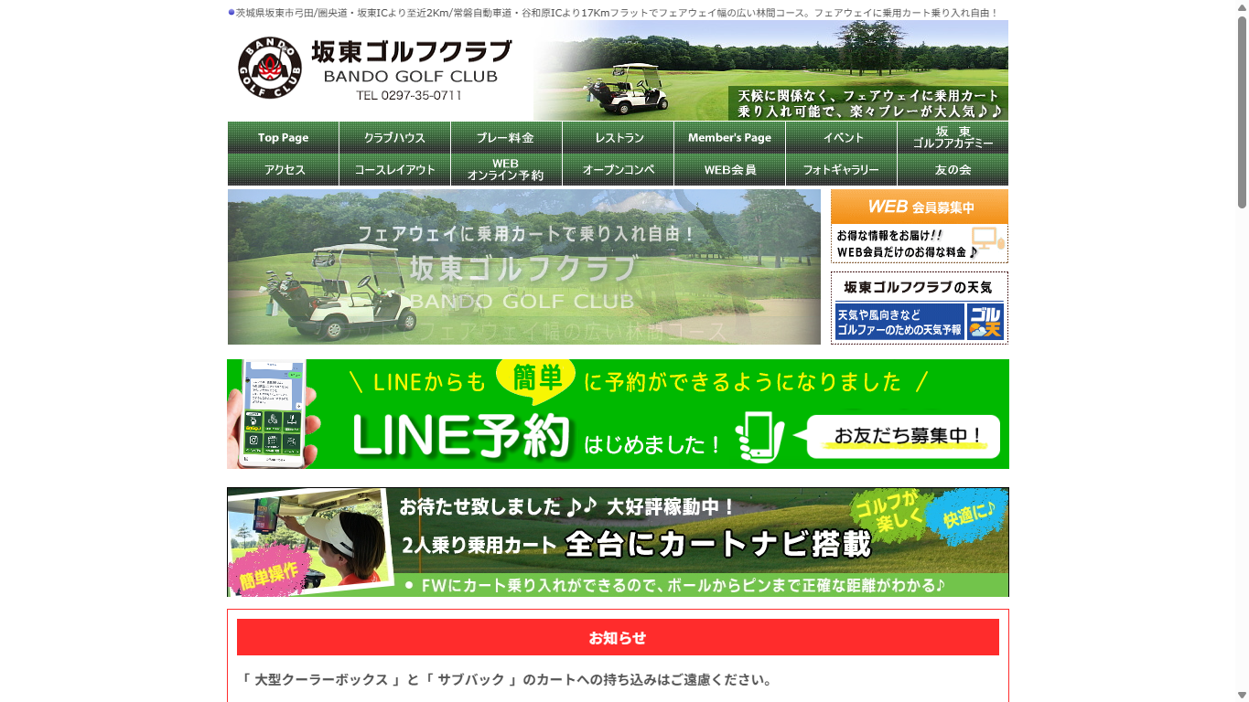Click the vertical scrollbar thumb
The height and width of the screenshot is (702, 1249).
[x=1242, y=112]
